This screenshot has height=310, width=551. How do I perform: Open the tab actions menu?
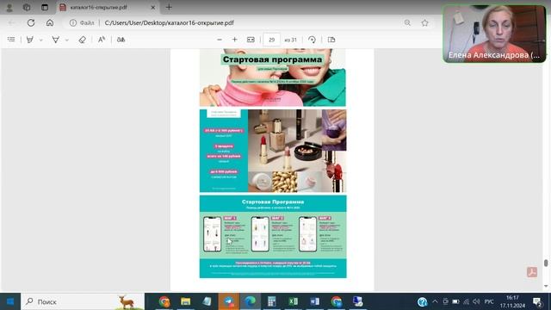tap(45, 8)
